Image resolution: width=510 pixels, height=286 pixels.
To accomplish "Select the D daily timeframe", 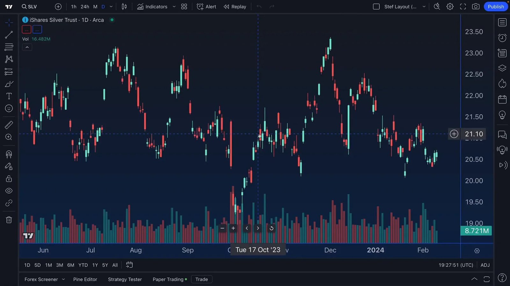I will [x=103, y=7].
